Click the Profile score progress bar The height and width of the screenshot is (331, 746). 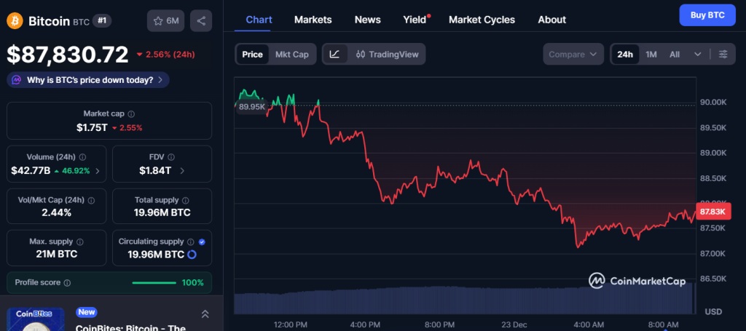pyautogui.click(x=154, y=283)
